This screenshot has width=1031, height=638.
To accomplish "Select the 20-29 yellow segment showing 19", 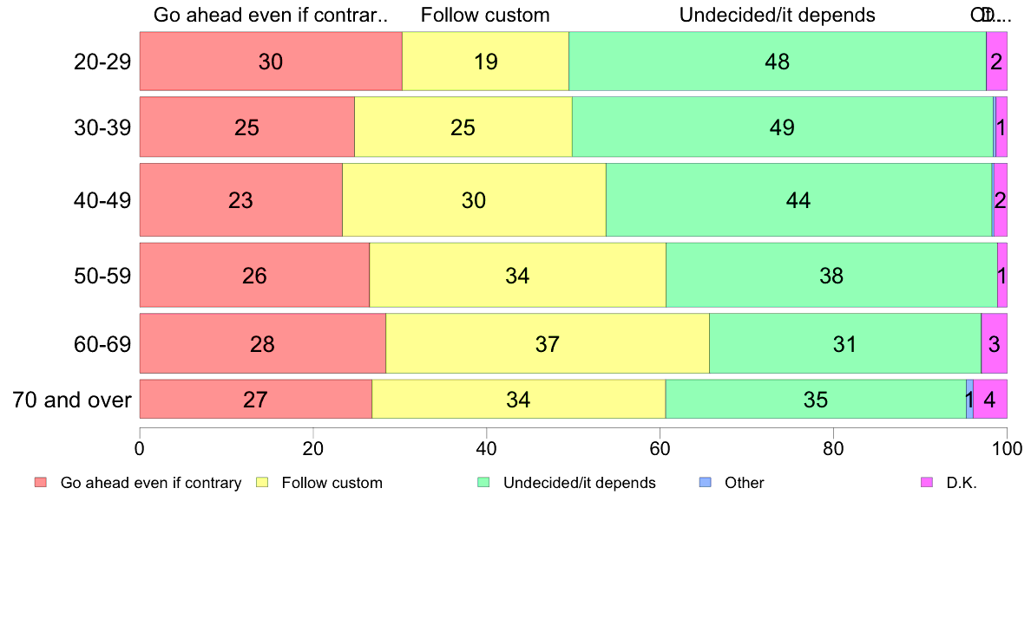I will point(485,61).
